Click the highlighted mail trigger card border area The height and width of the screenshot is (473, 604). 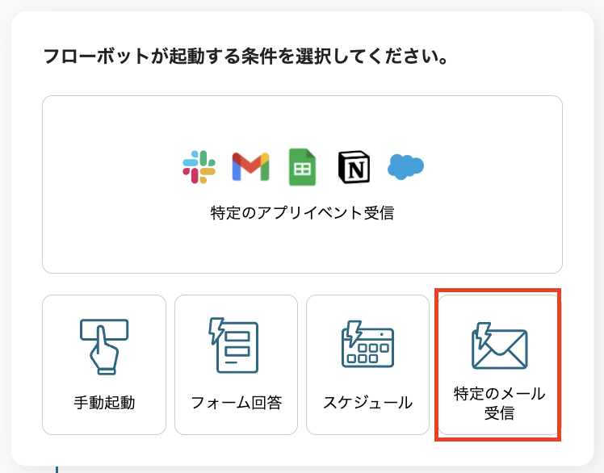click(x=497, y=365)
